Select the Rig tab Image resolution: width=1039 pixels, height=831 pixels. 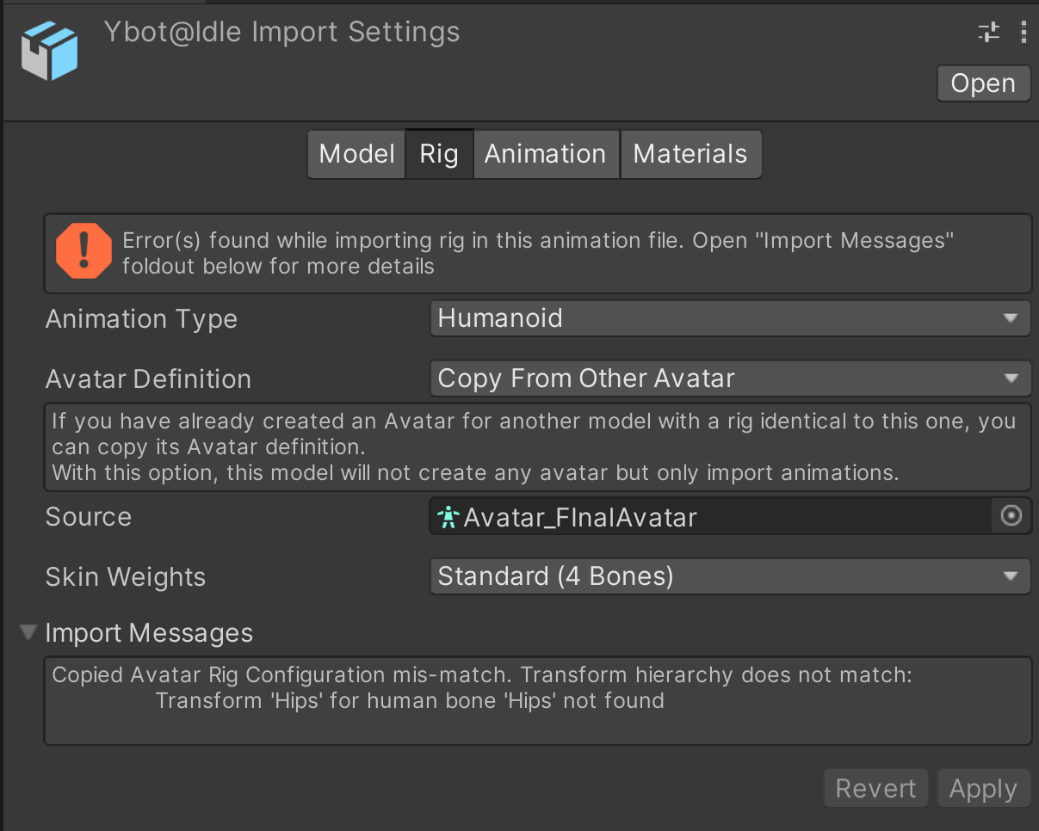coord(439,153)
